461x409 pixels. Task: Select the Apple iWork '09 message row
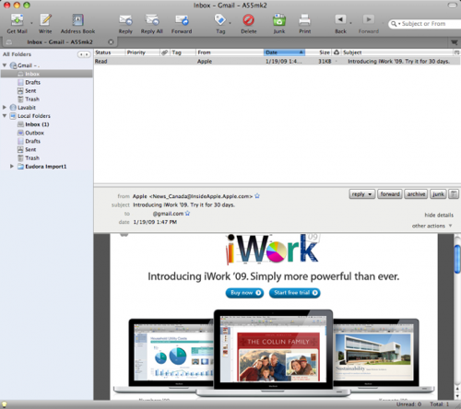click(x=277, y=62)
